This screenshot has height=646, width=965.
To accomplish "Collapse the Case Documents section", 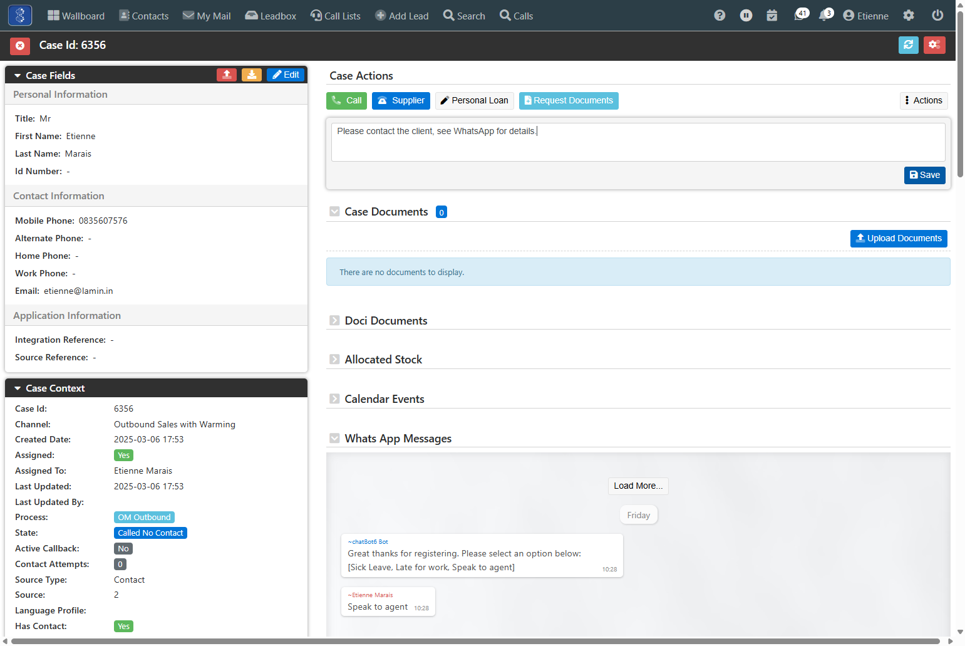I will coord(334,212).
